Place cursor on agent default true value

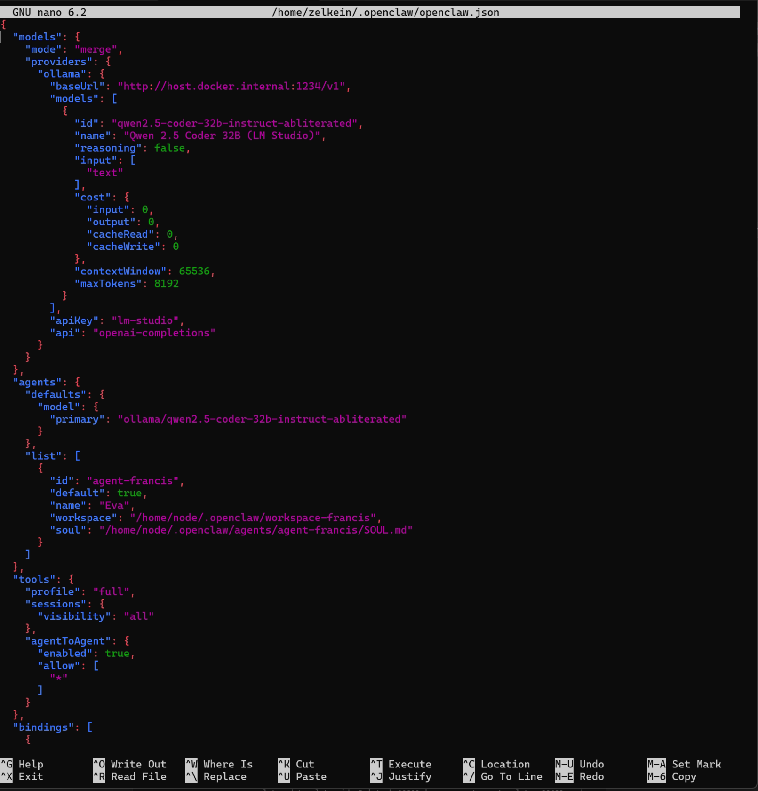pos(129,493)
